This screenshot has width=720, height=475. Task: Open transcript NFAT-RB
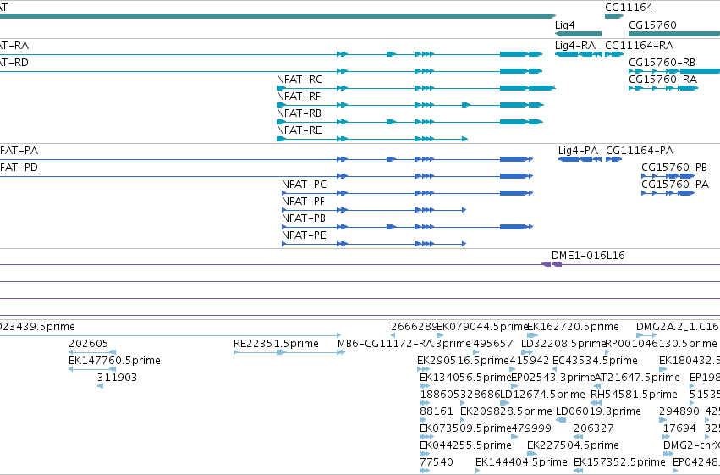(299, 113)
